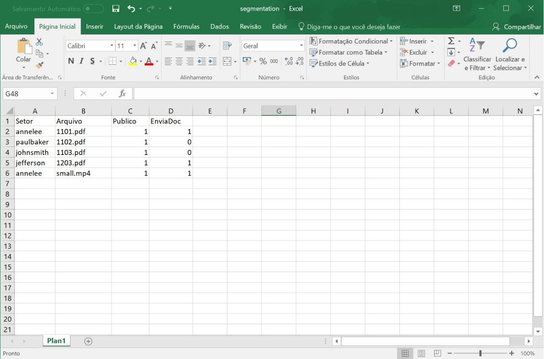Viewport: 544px width, 359px height.
Task: Align text to middle of cell
Action: (179, 45)
